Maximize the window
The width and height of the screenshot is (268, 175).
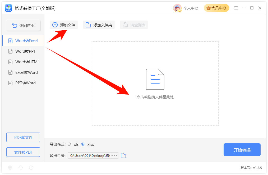tap(252, 8)
